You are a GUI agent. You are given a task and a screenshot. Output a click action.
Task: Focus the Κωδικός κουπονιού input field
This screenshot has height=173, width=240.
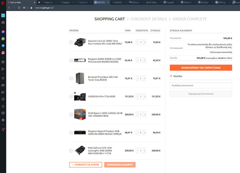click(x=201, y=85)
